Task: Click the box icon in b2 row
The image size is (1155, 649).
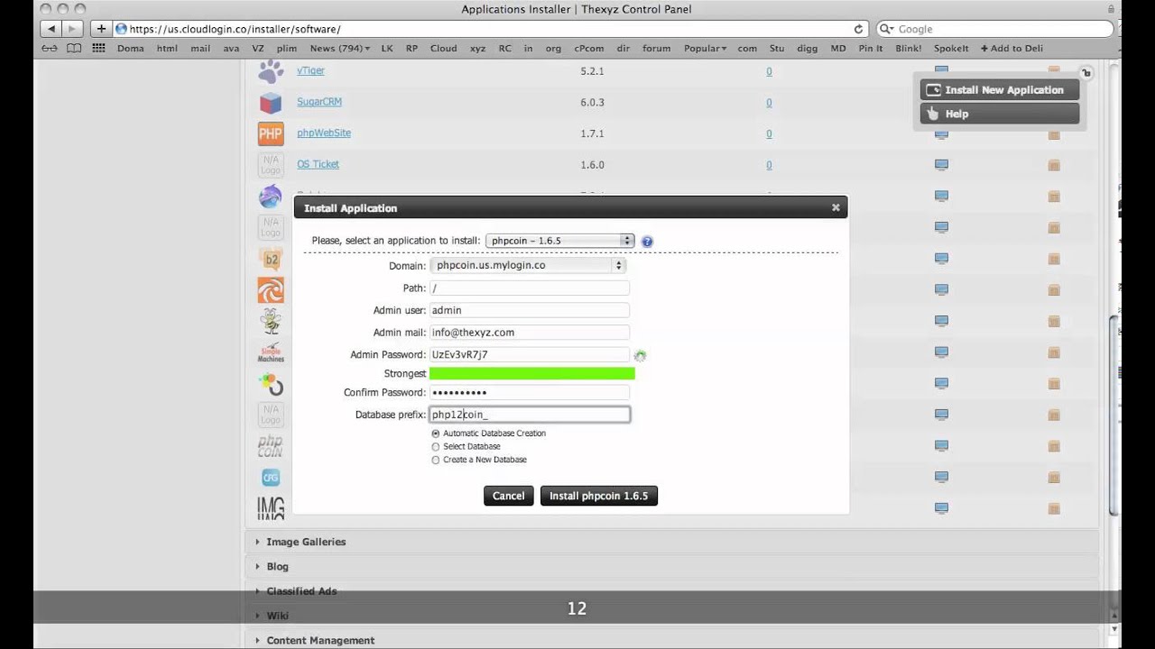Action: tap(1053, 260)
